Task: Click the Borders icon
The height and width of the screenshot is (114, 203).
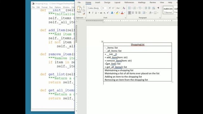Action: coord(155,13)
